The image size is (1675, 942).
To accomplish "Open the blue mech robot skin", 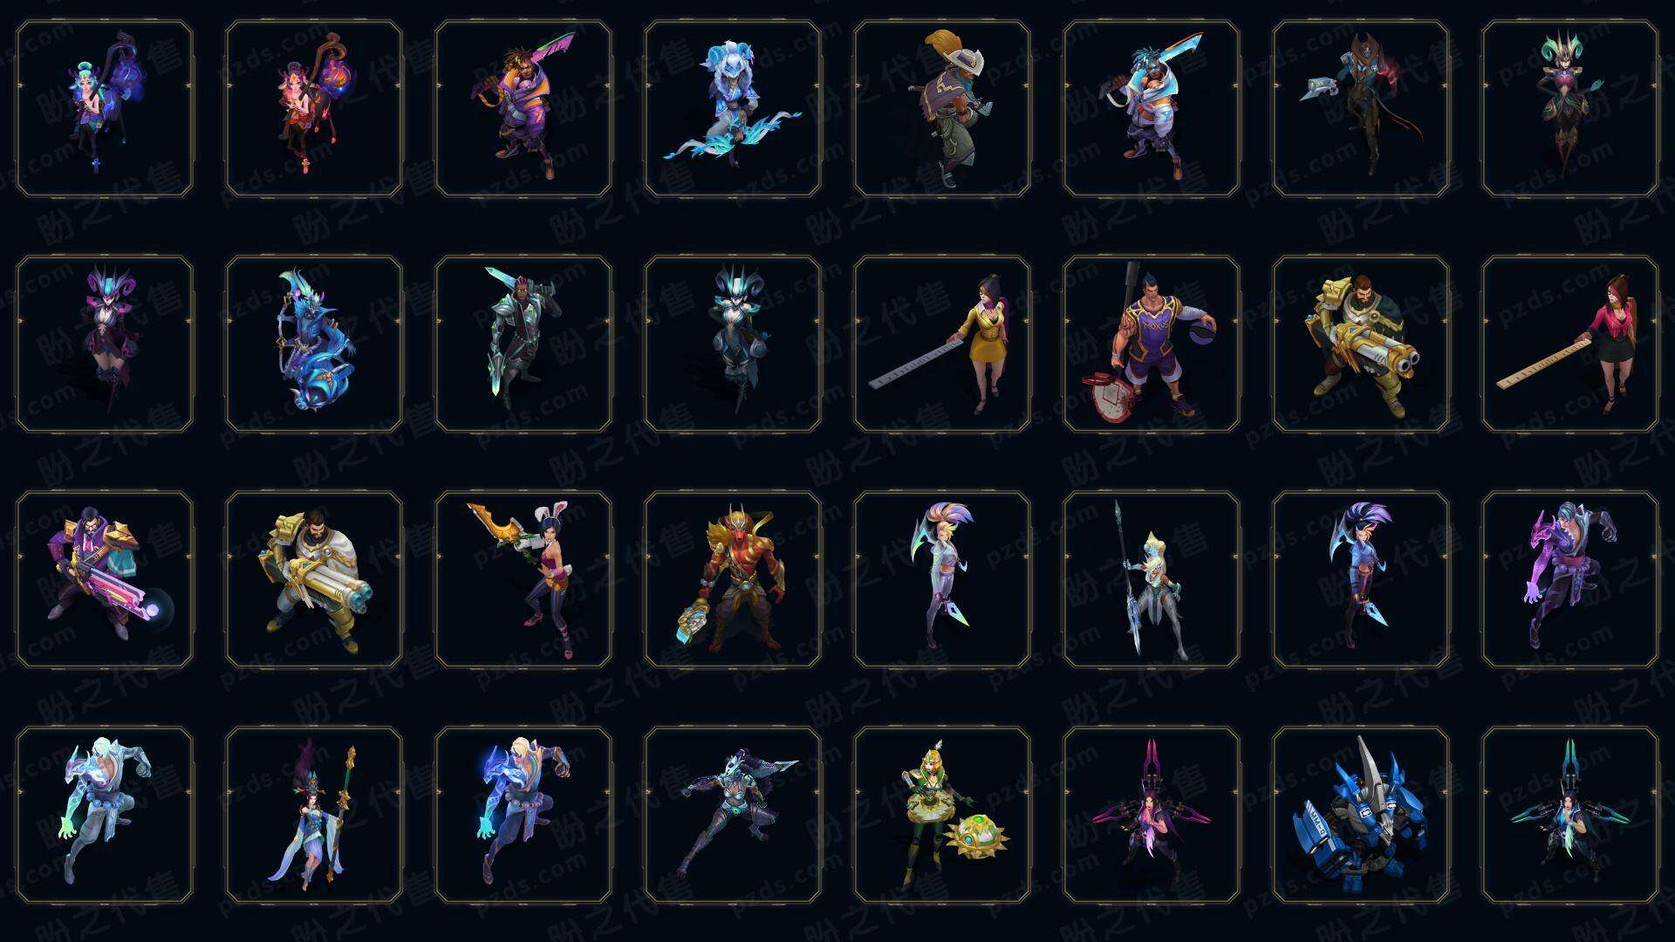I will pos(1361,815).
